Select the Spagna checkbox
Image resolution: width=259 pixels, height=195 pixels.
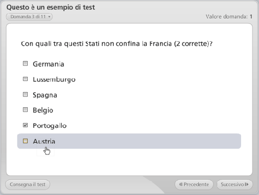coord(25,94)
